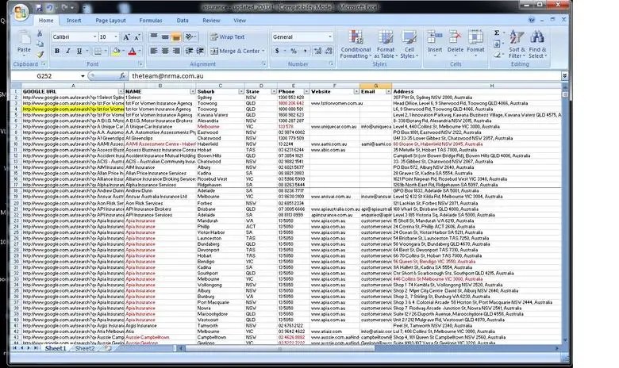Toggle align text left

coord(154,51)
